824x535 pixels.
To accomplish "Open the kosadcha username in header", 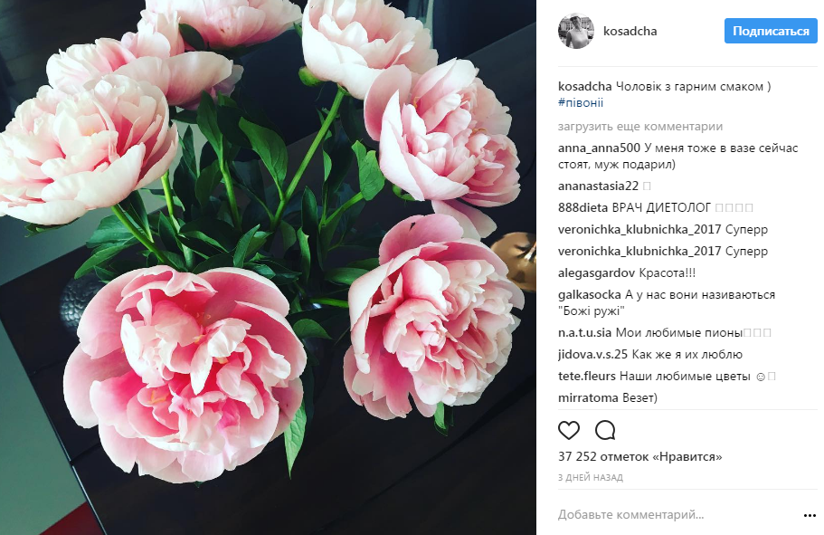I will 630,31.
